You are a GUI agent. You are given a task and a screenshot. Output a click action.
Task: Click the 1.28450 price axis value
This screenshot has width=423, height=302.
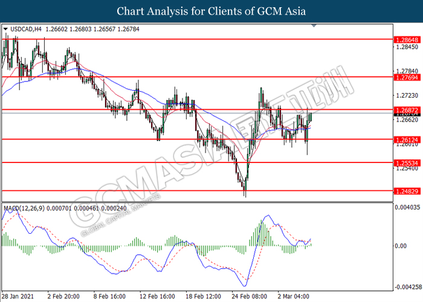click(405, 47)
